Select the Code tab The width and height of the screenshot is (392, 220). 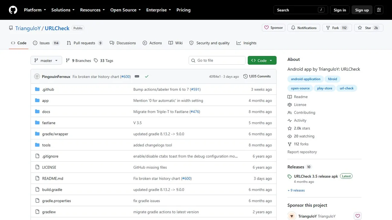click(x=18, y=43)
